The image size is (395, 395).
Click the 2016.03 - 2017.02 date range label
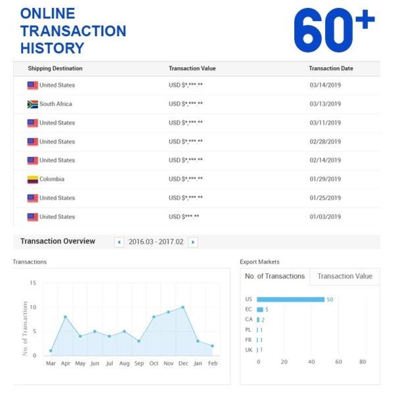pyautogui.click(x=156, y=242)
